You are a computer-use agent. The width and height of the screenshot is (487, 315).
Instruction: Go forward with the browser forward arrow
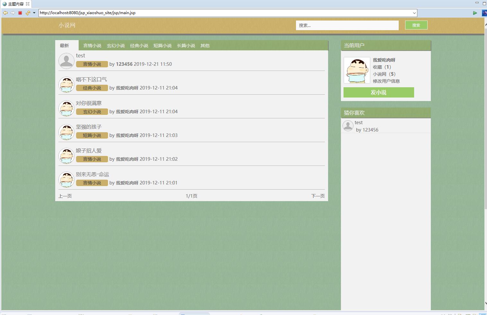tap(13, 13)
